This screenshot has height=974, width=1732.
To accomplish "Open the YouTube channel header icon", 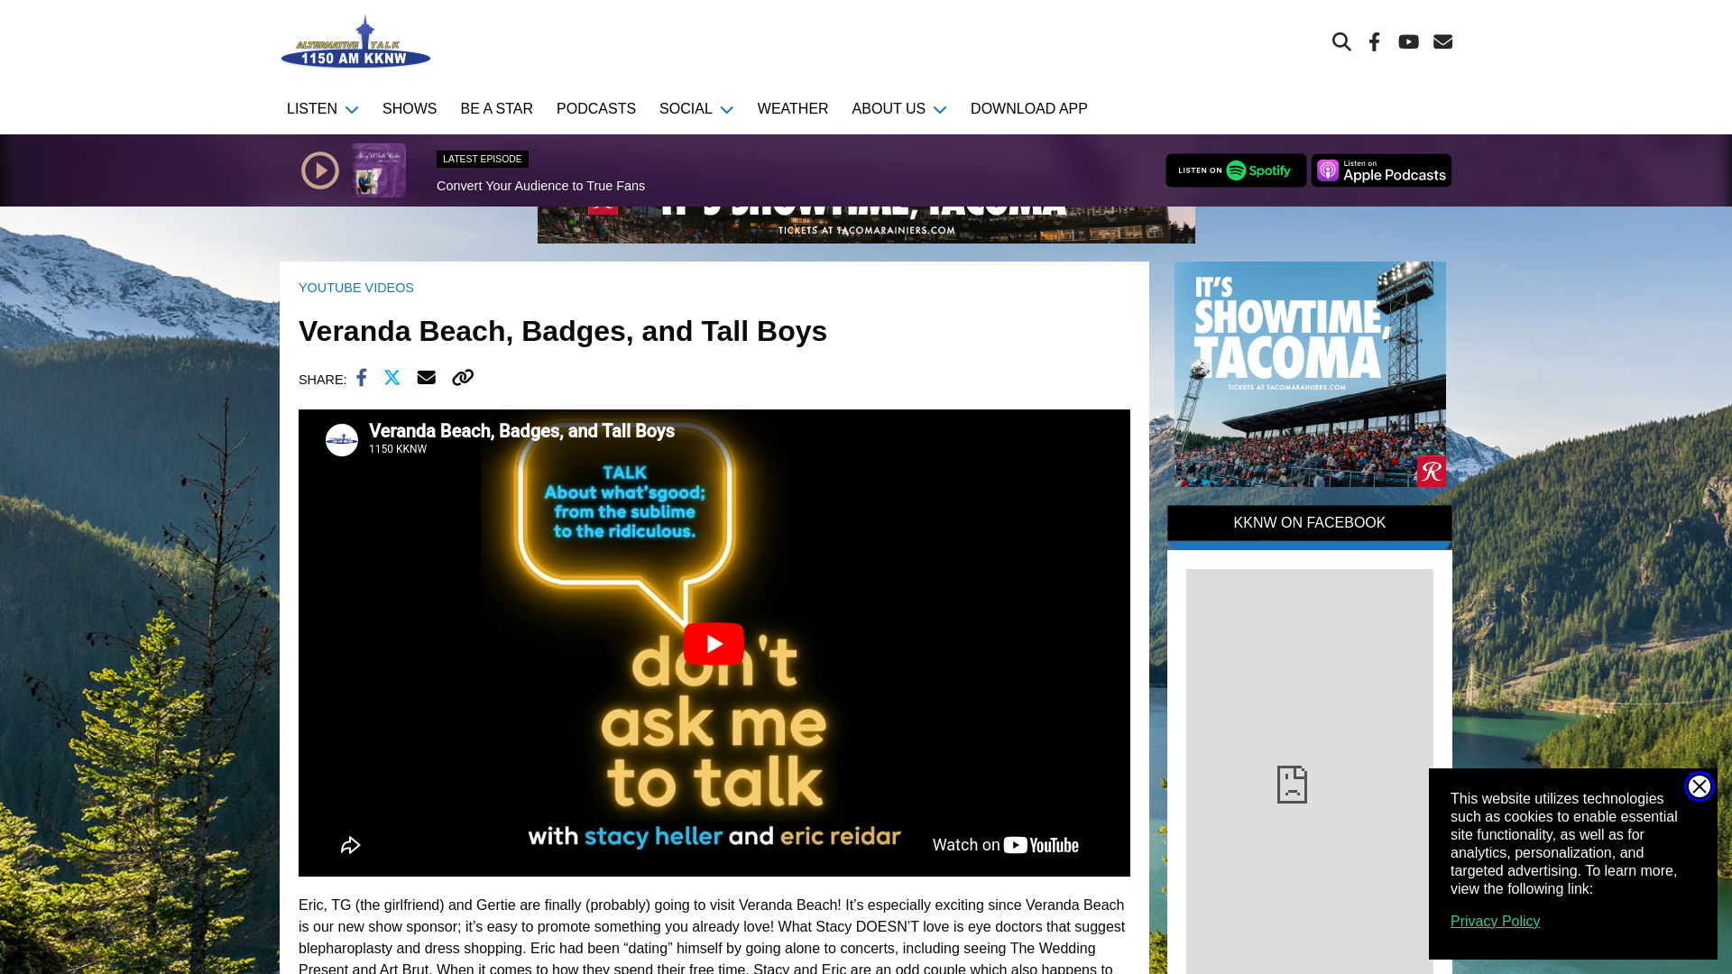I will (x=1408, y=41).
